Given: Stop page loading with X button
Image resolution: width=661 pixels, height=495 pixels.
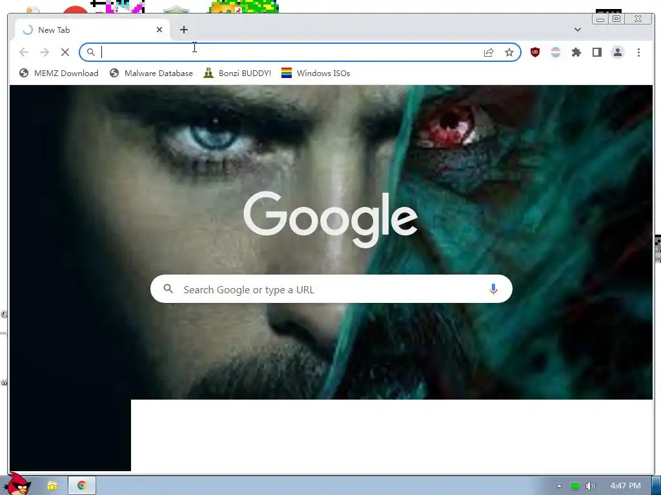Looking at the screenshot, I should 65,52.
